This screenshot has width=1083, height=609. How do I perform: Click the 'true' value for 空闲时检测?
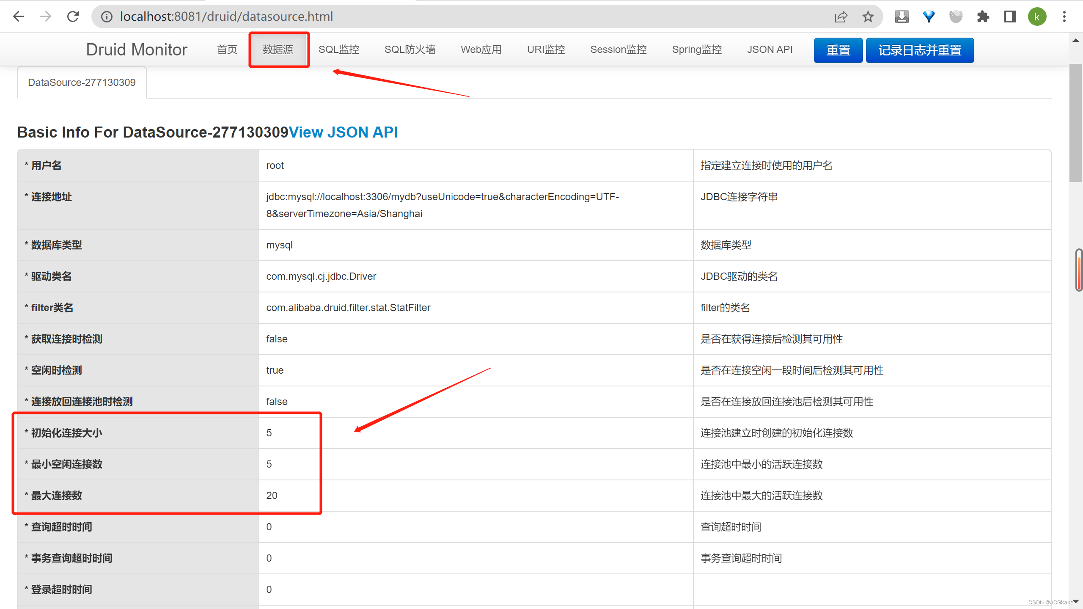275,370
